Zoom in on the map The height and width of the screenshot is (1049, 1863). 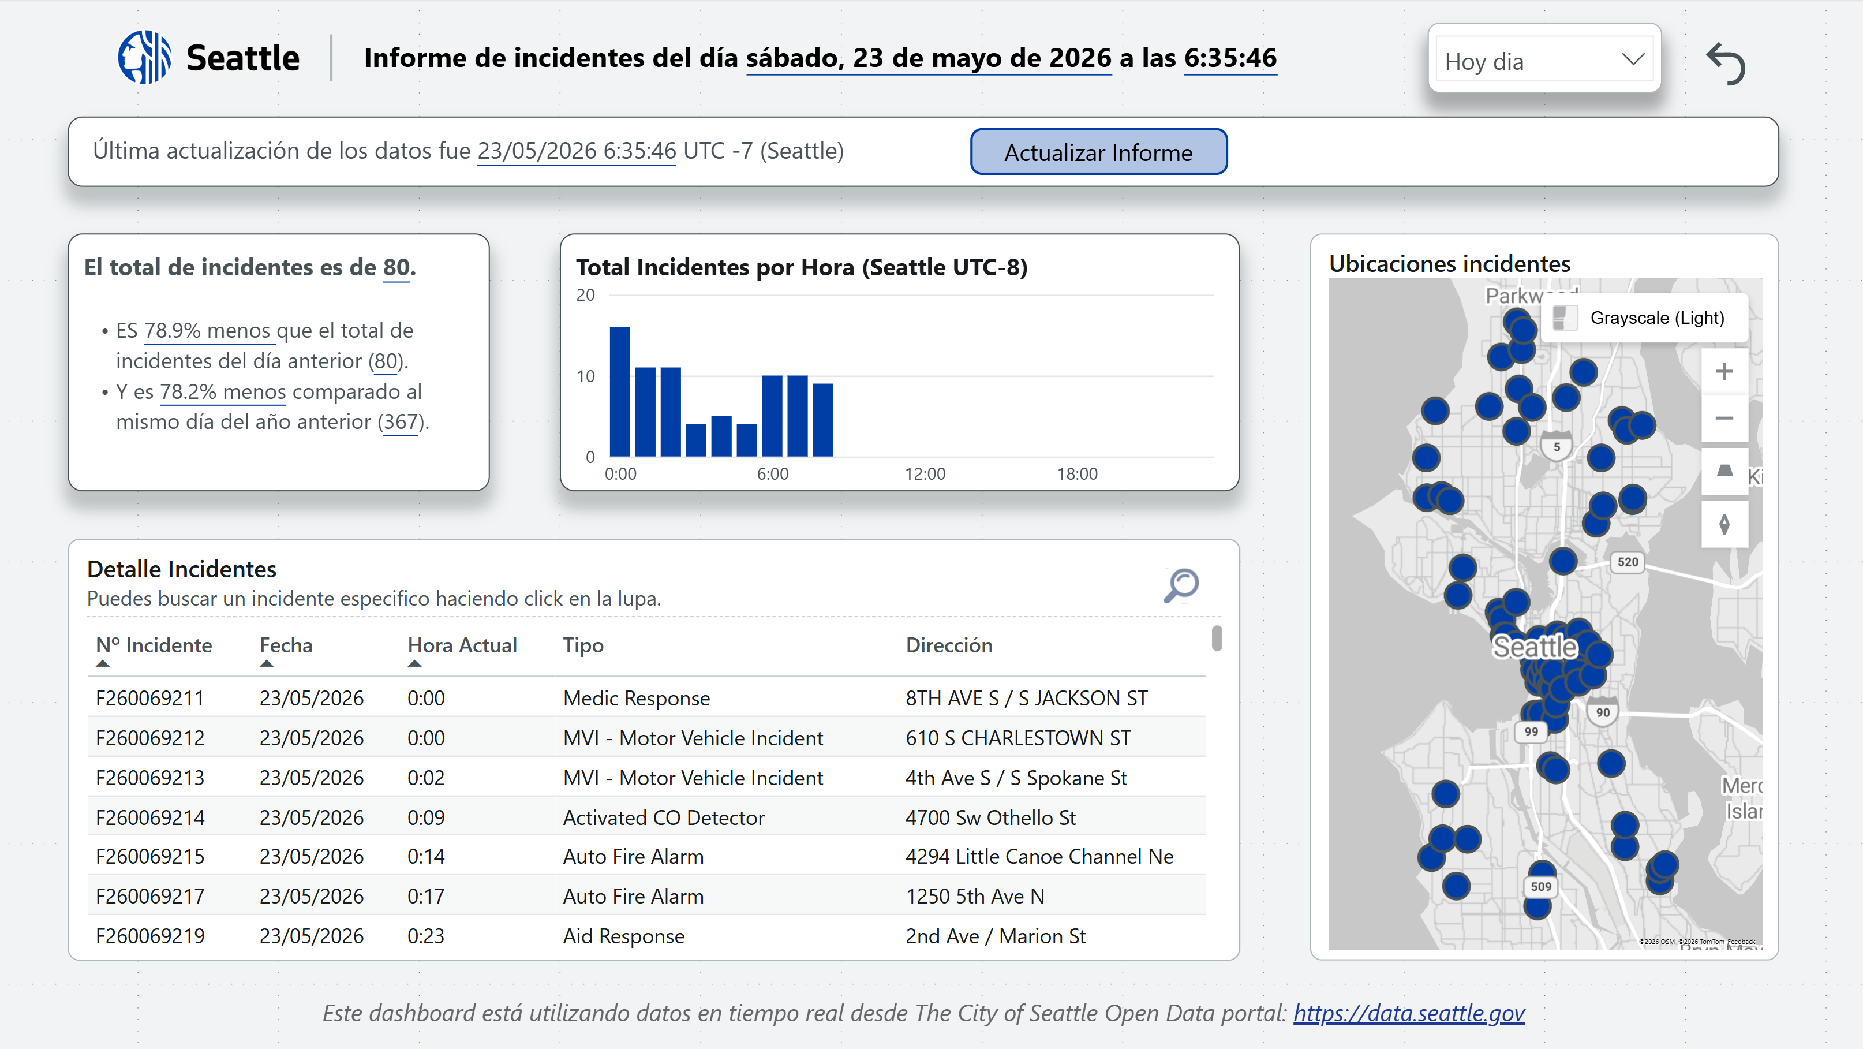pyautogui.click(x=1724, y=371)
